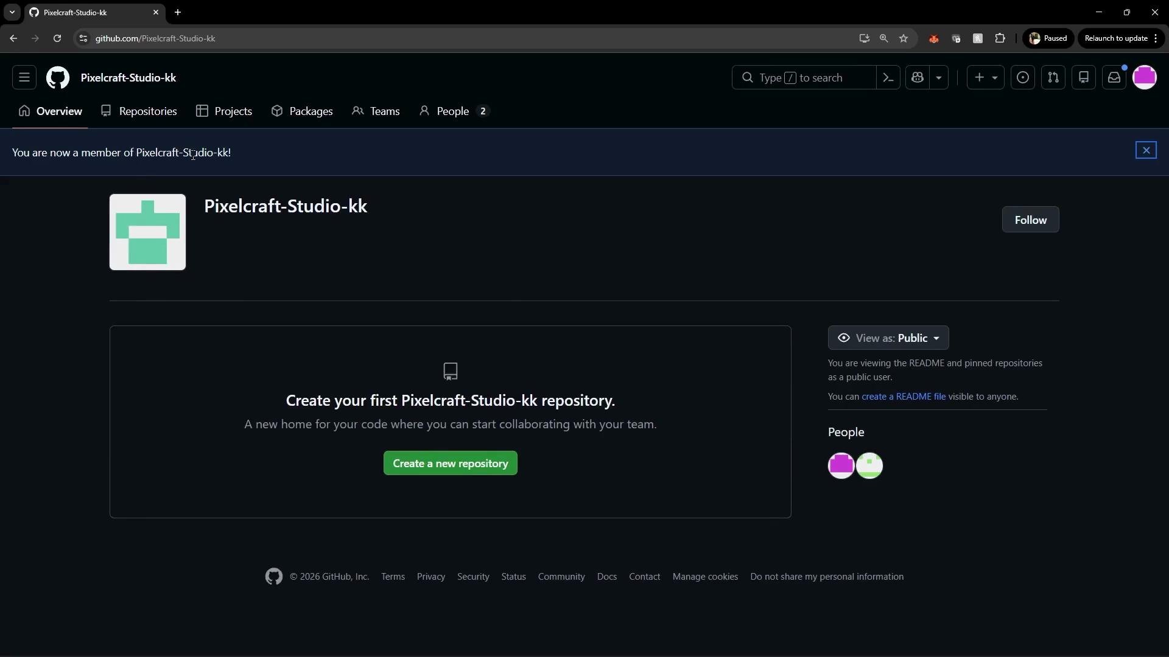Click the Relaunch to update button
The image size is (1169, 657).
pyautogui.click(x=1121, y=38)
